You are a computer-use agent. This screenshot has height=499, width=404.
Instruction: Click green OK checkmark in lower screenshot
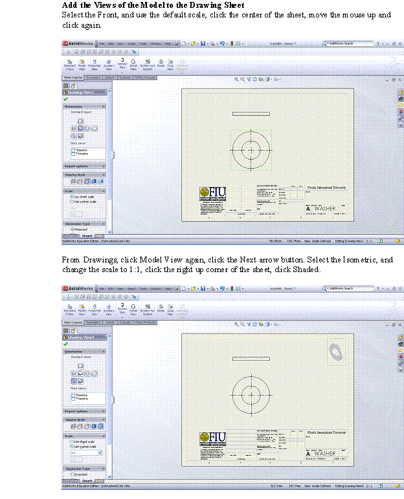(x=65, y=344)
